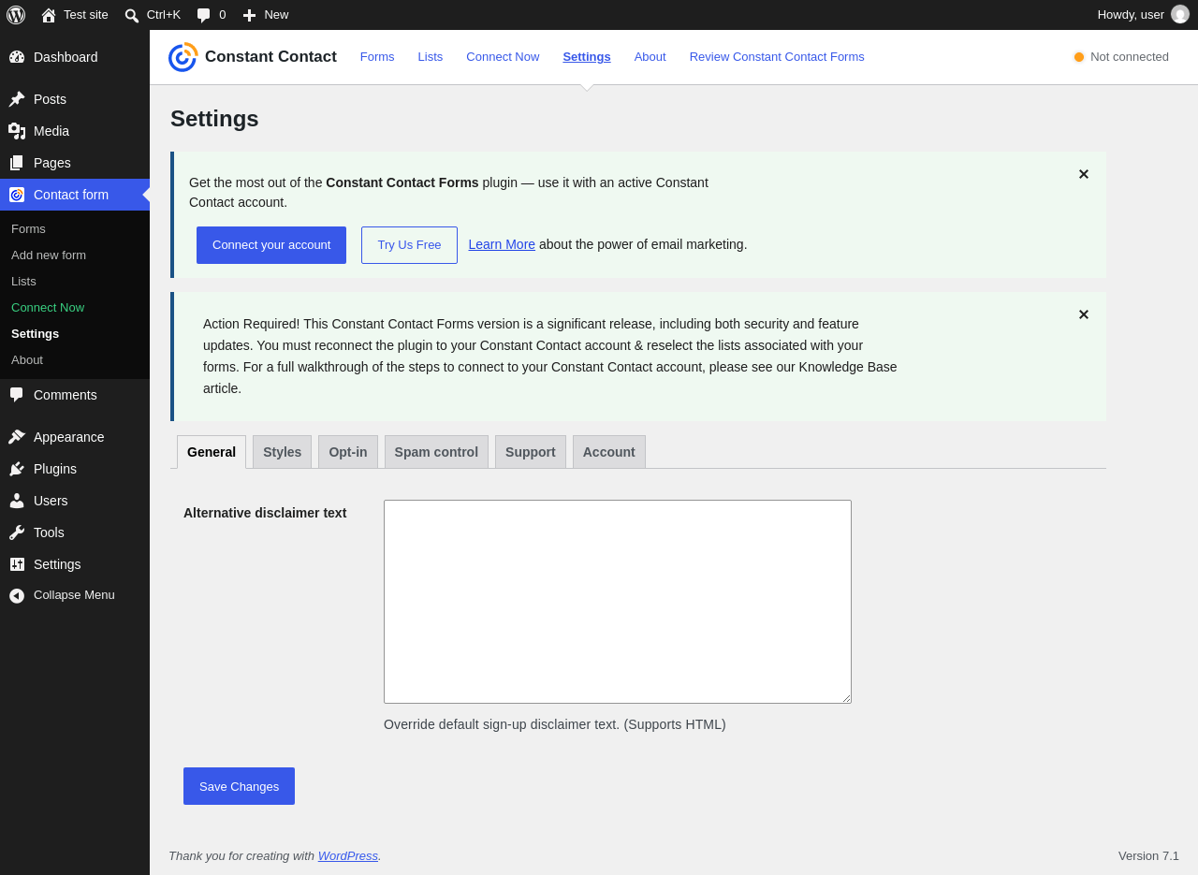Click the Override default sign-up disclaimer hint
This screenshot has width=1198, height=875.
click(x=555, y=724)
